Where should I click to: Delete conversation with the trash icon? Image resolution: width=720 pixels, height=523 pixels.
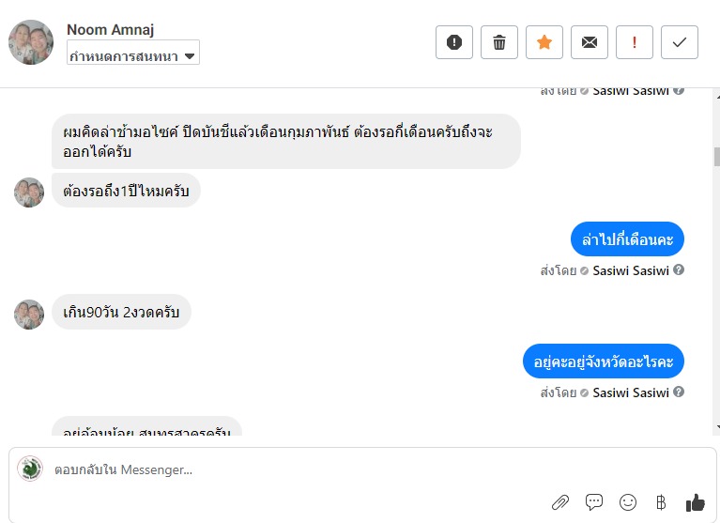click(x=499, y=42)
